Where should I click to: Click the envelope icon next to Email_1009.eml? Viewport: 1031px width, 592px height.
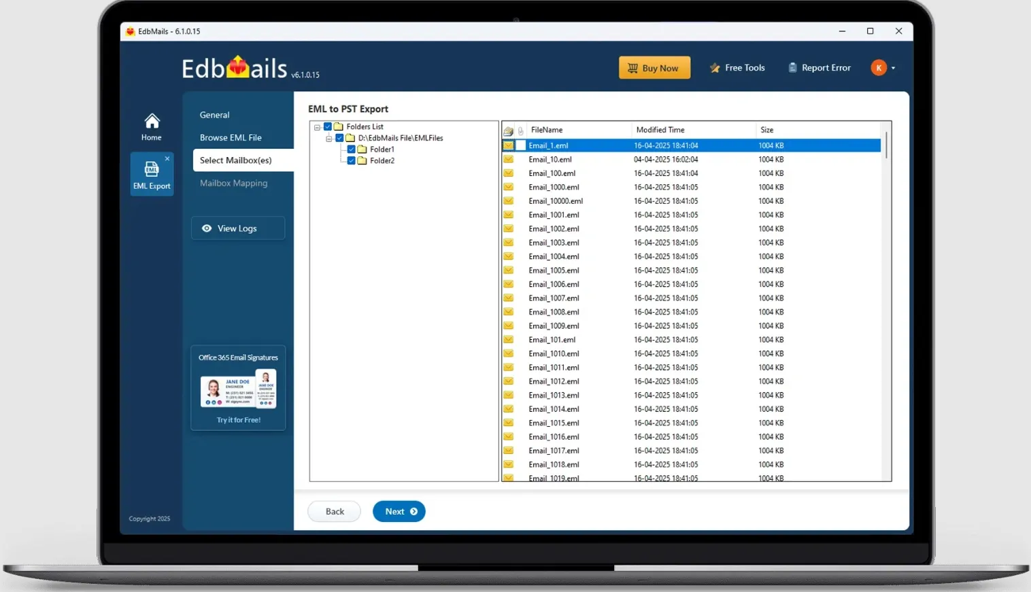(x=508, y=326)
